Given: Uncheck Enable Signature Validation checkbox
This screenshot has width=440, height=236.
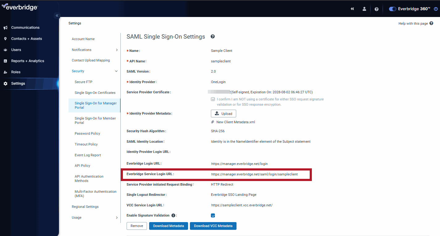Looking at the screenshot, I should pos(213,215).
